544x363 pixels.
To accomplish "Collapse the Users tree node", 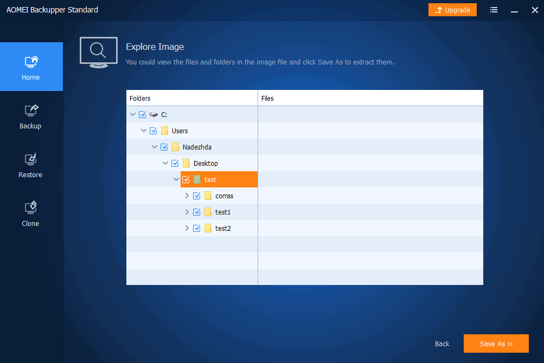I will [x=144, y=131].
